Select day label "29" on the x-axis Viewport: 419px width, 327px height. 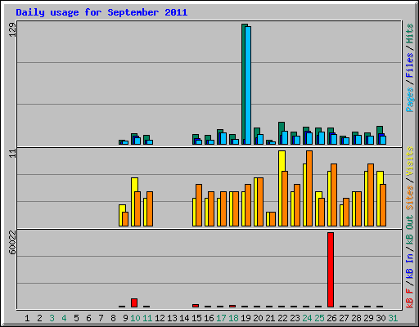[x=368, y=318]
